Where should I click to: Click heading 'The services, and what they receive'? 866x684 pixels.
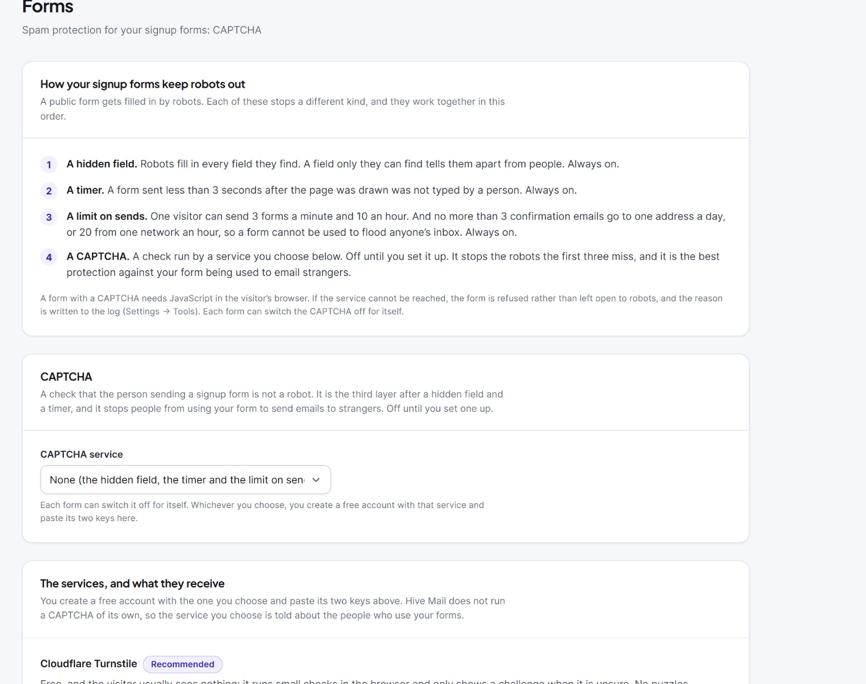pyautogui.click(x=132, y=583)
